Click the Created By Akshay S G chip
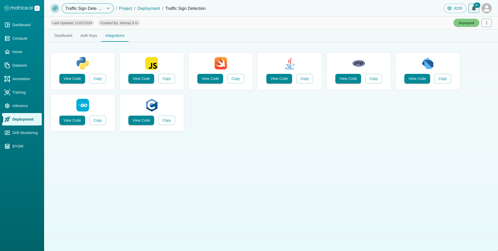 (x=119, y=23)
